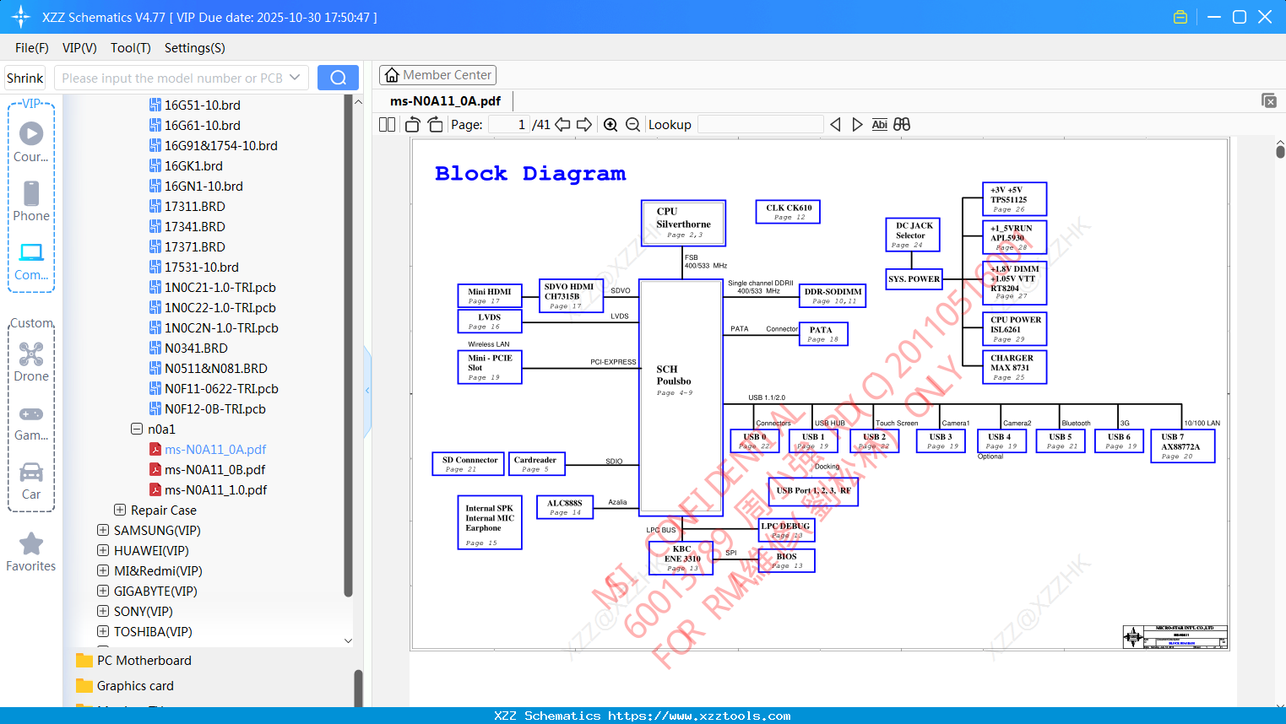Open the Drone category
Screen dimensions: 1286x724
(31, 362)
